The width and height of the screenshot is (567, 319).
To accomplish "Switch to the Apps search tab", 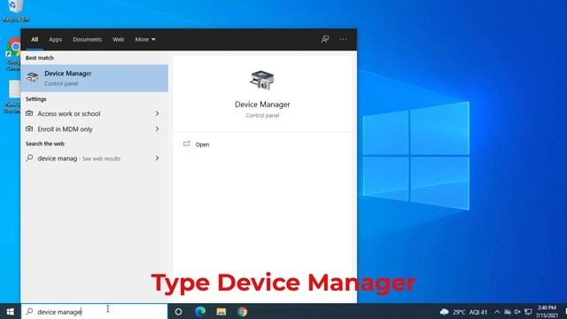I will coord(55,39).
